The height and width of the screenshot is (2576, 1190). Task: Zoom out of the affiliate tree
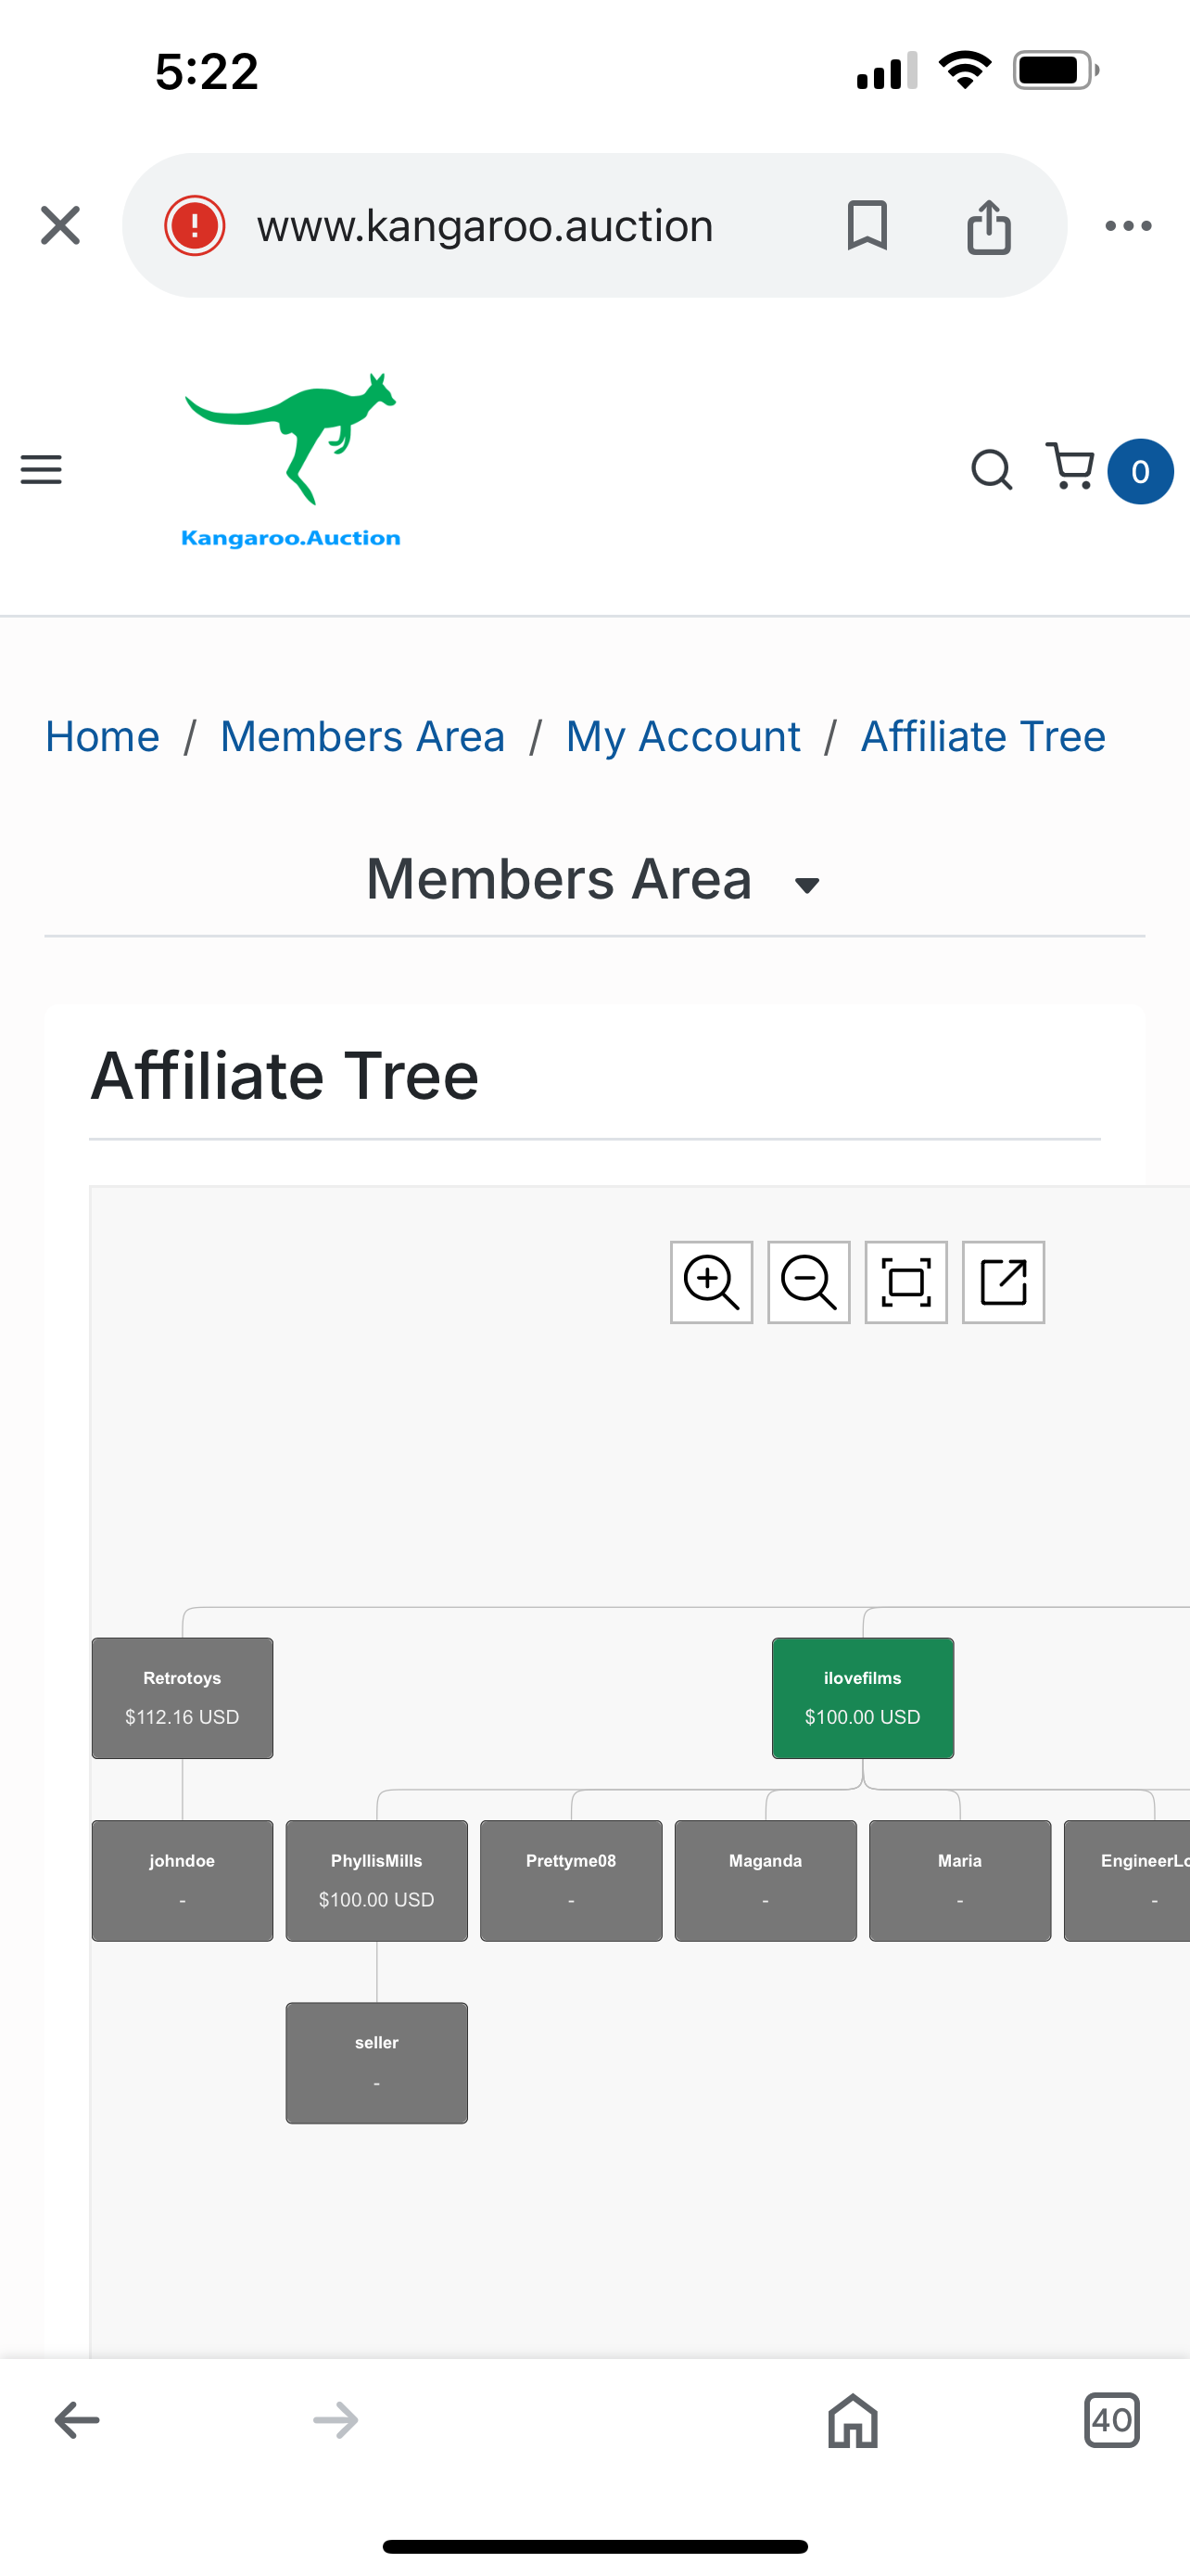pos(808,1282)
